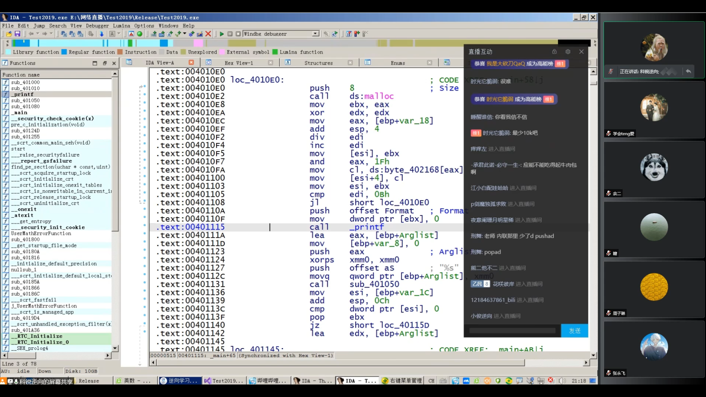The image size is (706, 397).
Task: Open Windbg debugger selection dropdown
Action: pos(315,34)
